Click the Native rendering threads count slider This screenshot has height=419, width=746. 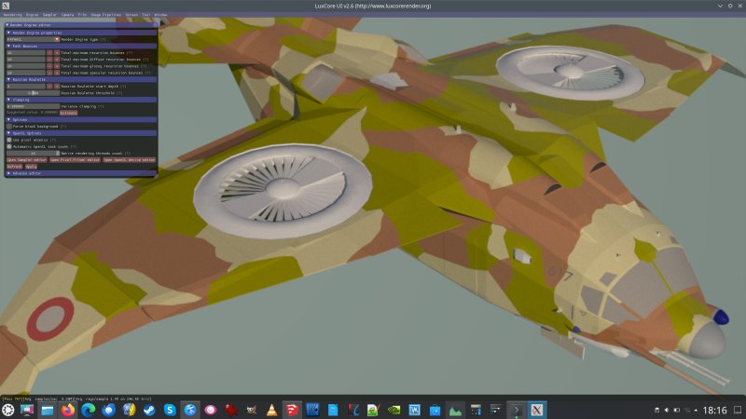(x=33, y=154)
